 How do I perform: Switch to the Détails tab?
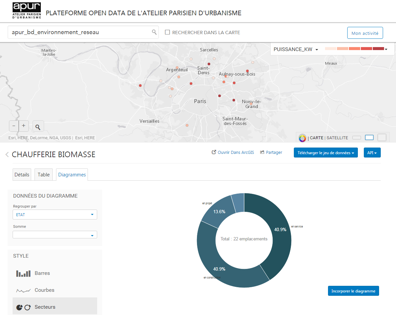pos(22,175)
